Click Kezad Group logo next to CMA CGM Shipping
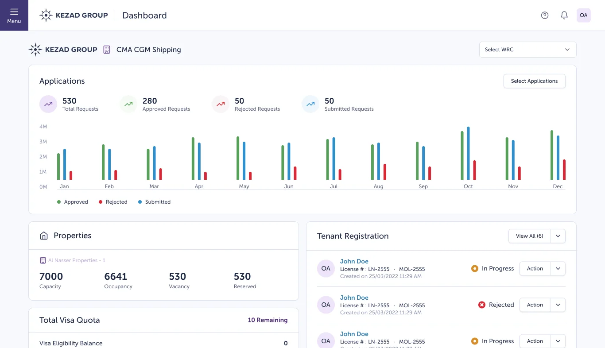 (x=63, y=50)
